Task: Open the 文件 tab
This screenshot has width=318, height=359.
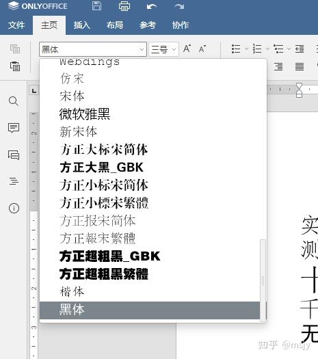Action: pyautogui.click(x=16, y=25)
